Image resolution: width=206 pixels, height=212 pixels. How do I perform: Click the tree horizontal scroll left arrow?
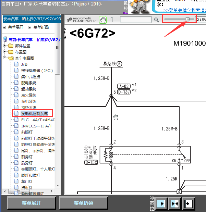point(5,191)
